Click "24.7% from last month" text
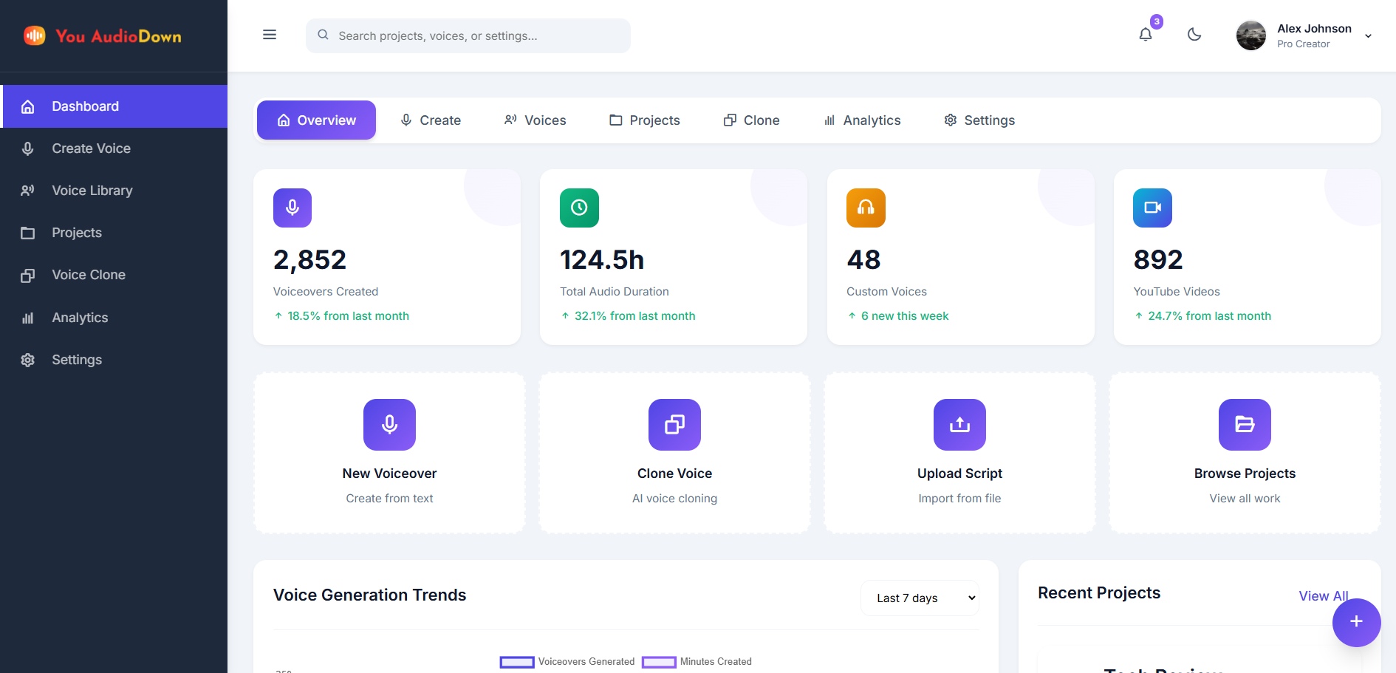 [x=1209, y=316]
